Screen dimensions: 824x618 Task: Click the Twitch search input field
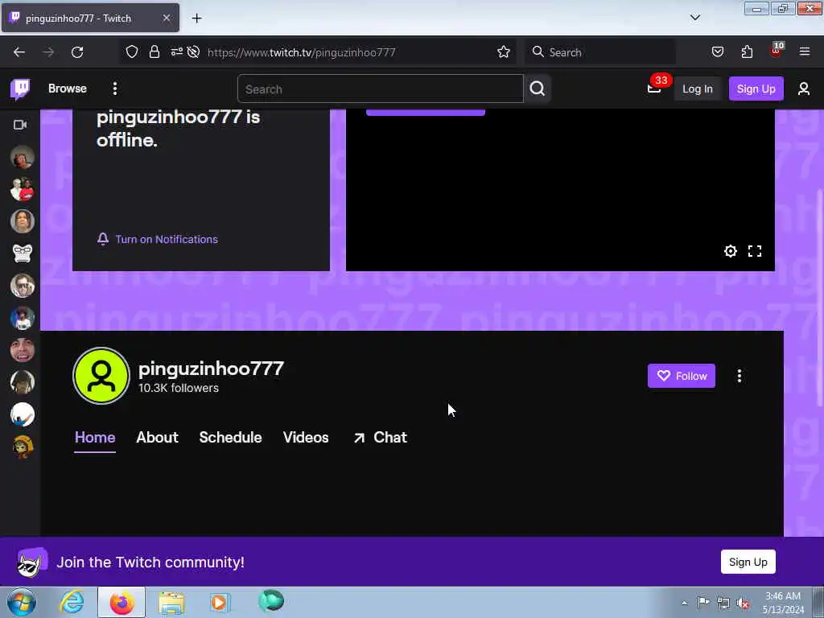(381, 89)
